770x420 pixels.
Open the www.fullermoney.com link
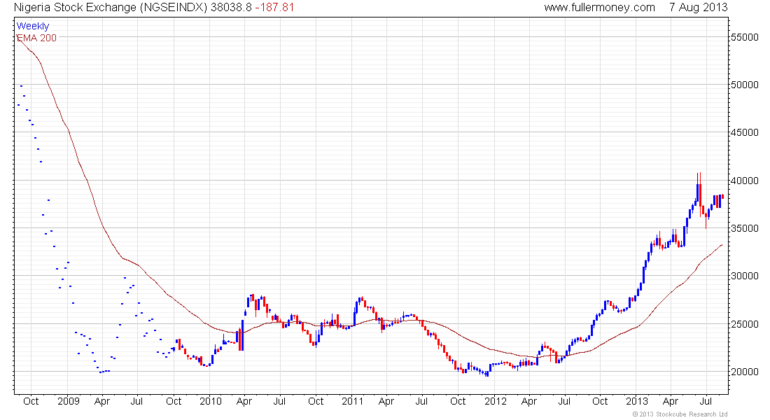pos(599,8)
